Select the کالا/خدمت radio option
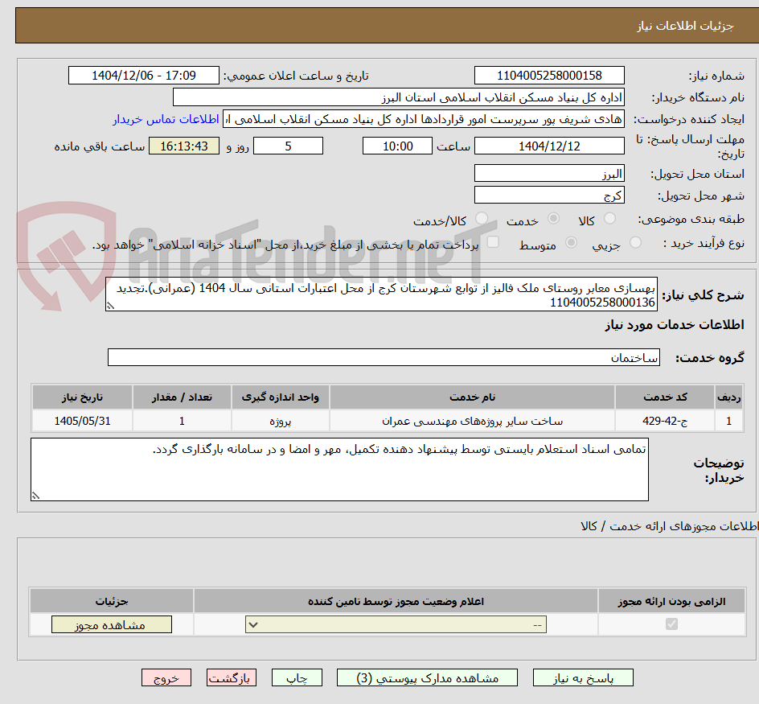Viewport: 759px width, 704px height. tap(482, 219)
